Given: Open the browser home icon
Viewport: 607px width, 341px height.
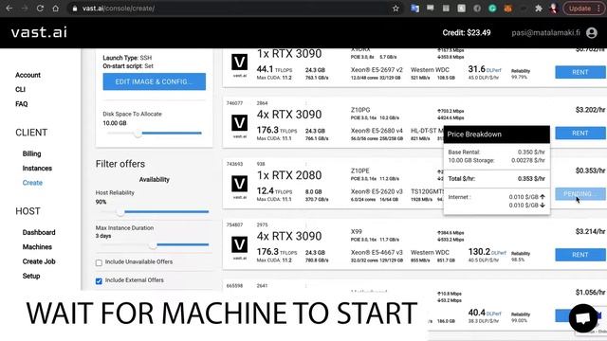Looking at the screenshot, I should point(55,9).
